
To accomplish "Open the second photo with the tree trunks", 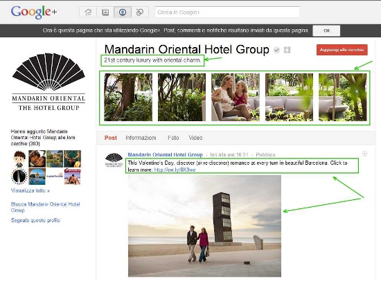I will (181, 97).
